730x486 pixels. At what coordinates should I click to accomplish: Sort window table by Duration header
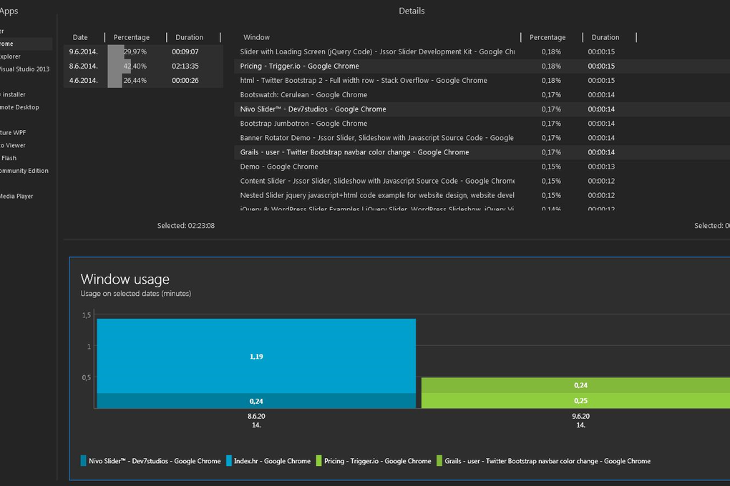pyautogui.click(x=605, y=37)
